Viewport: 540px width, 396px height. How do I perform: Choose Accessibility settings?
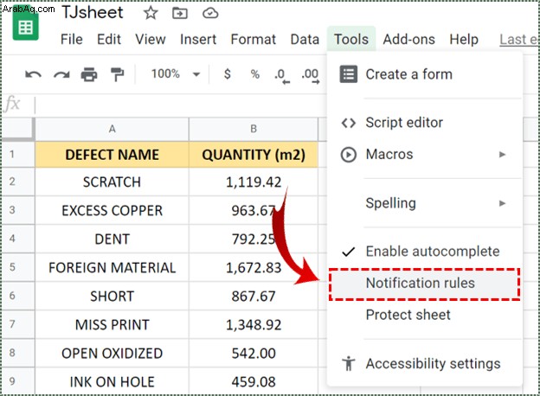point(425,364)
